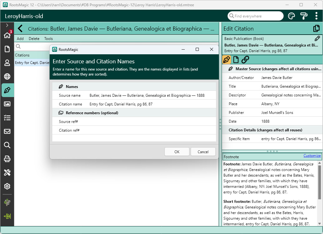Select the Entry for Capt. Daniel citation row
323x234 pixels.
(32, 63)
